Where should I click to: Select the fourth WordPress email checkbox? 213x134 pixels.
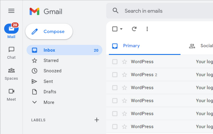pyautogui.click(x=115, y=101)
